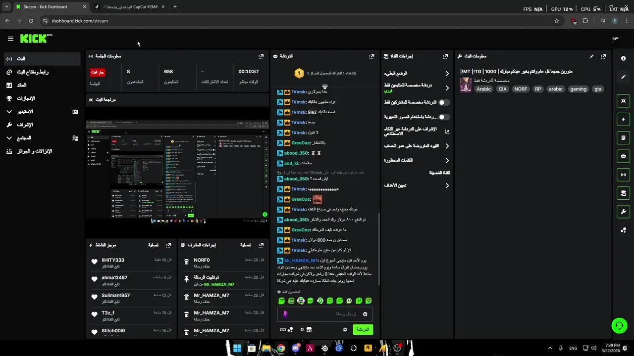Screen dimensions: 634x356
Task: Click the stream preview thumbnail
Action: click(x=177, y=172)
